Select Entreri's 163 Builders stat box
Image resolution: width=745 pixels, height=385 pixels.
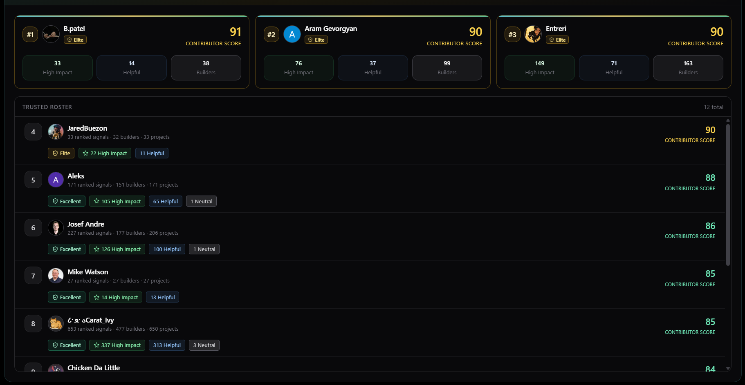click(688, 68)
